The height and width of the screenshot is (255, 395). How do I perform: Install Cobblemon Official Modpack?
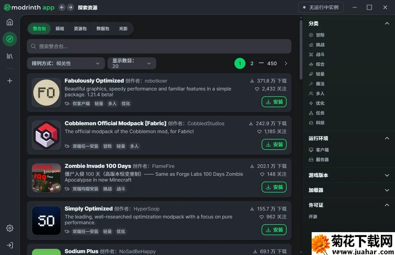pos(274,144)
